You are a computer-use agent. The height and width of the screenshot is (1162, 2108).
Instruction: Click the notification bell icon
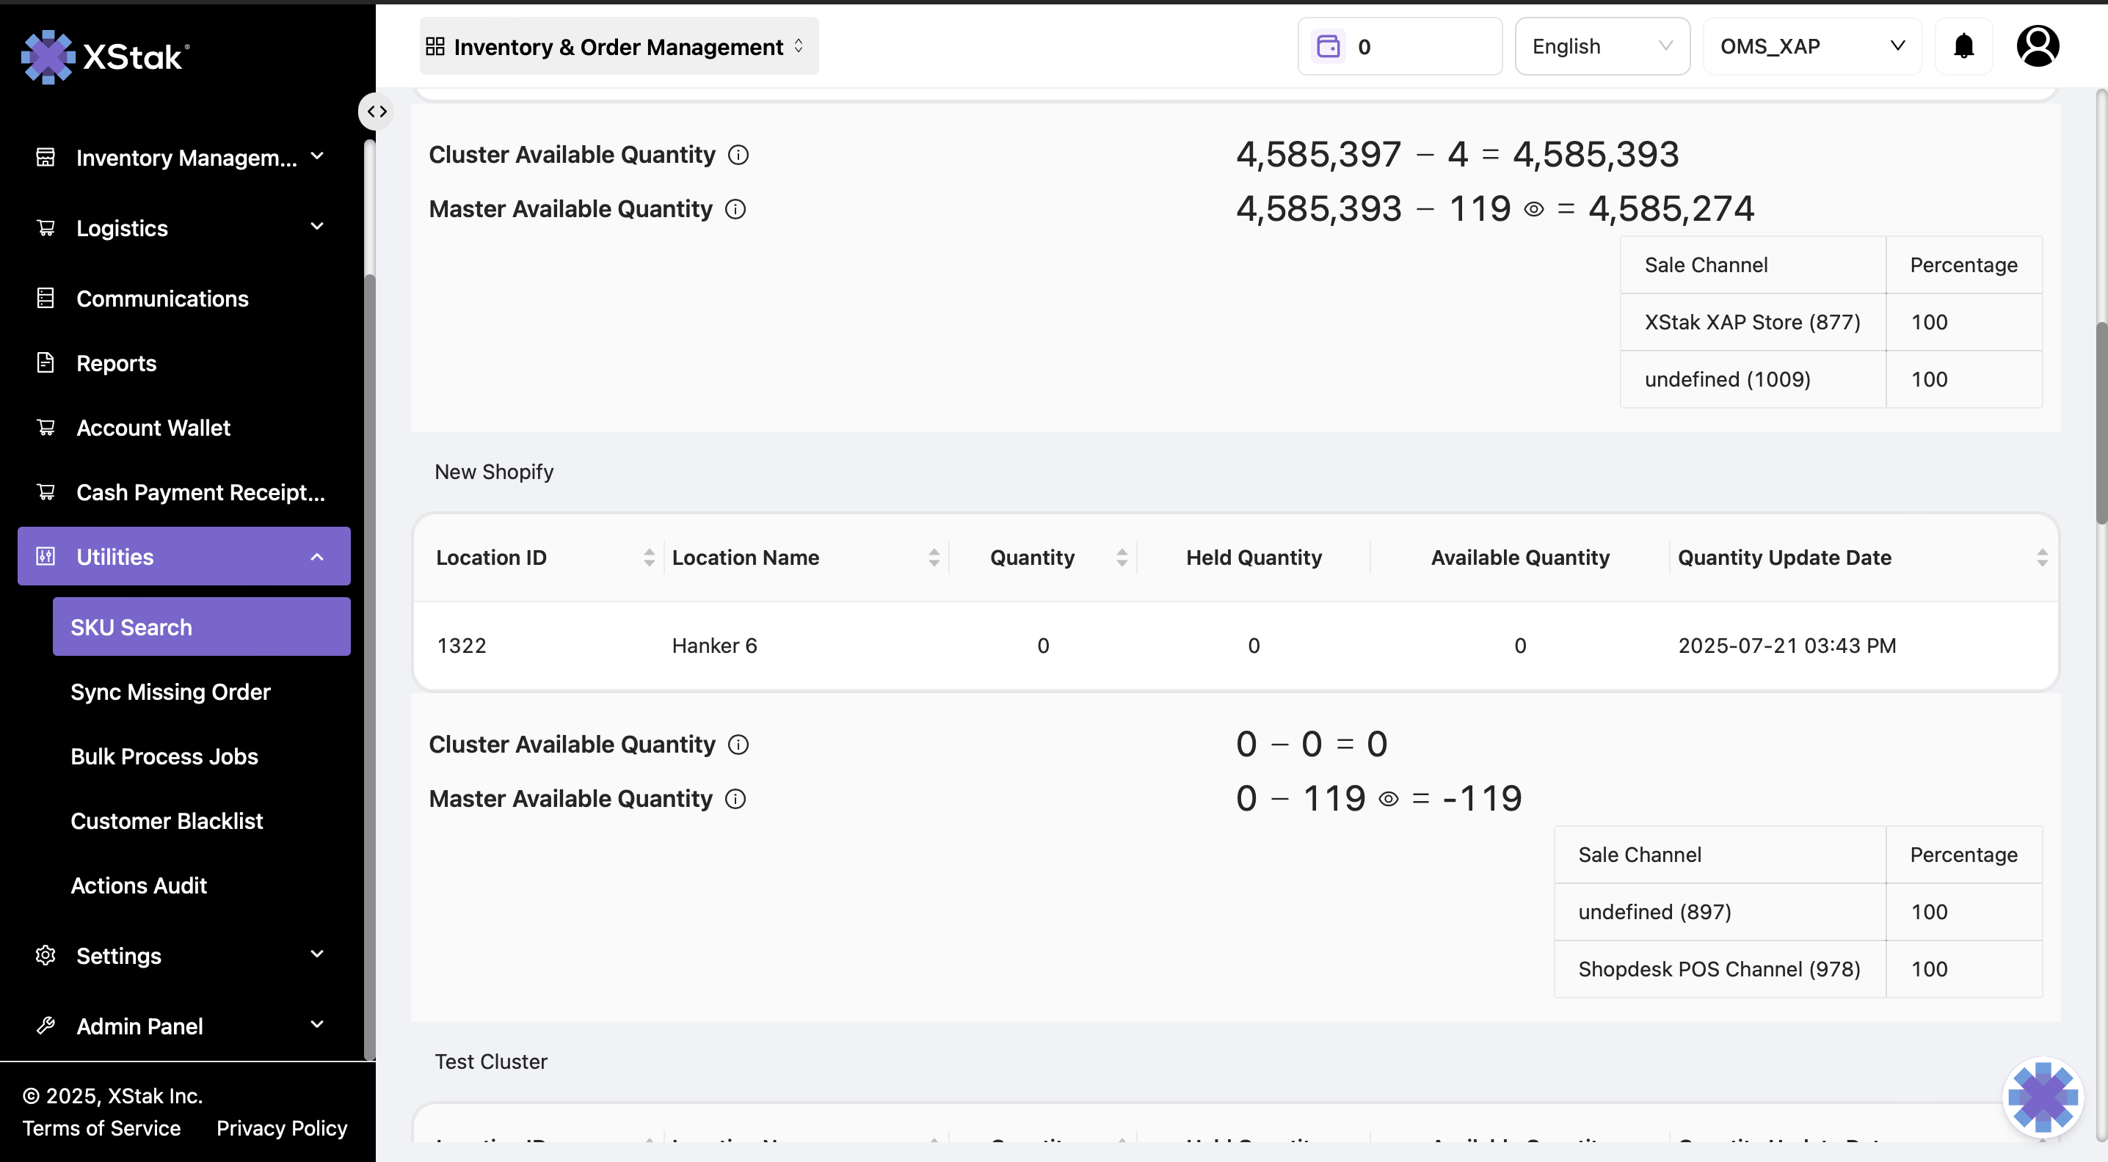1963,47
